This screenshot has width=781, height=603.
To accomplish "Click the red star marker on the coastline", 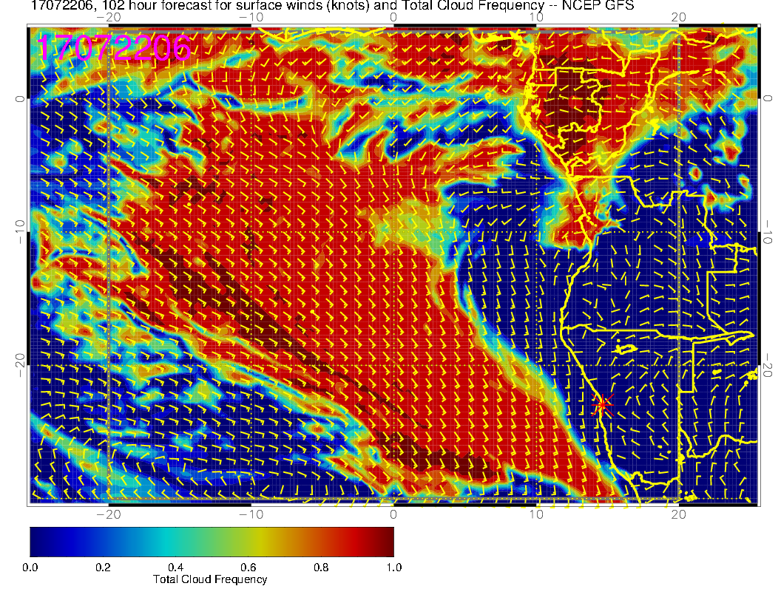I will (x=602, y=404).
